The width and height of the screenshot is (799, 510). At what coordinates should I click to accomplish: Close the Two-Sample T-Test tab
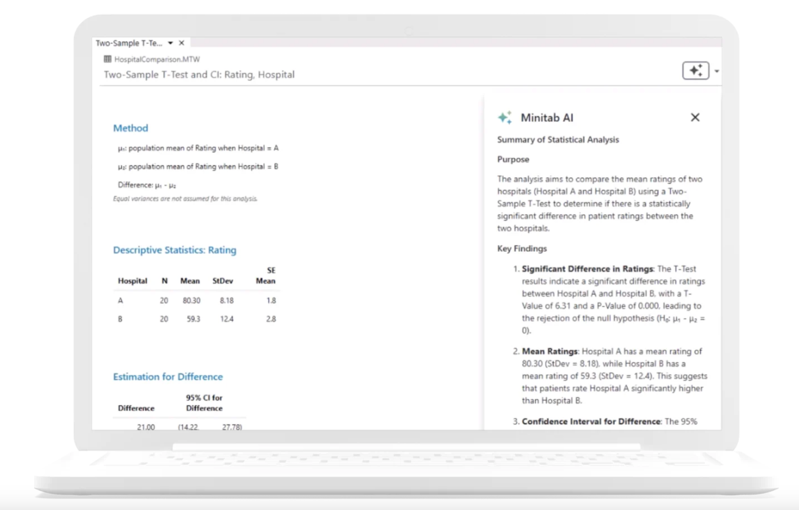click(181, 43)
